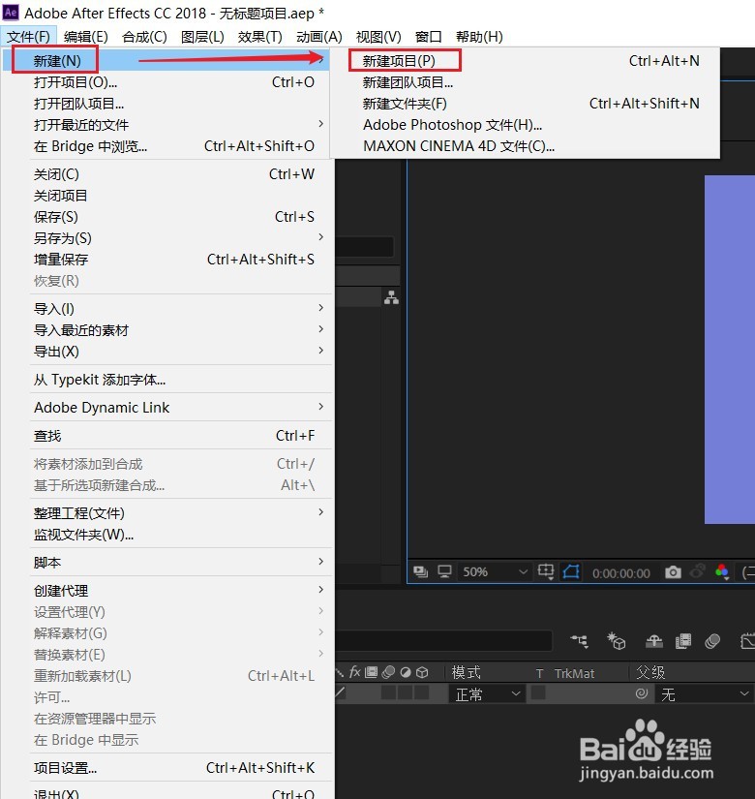Choose 新建文件夹(F) from the submenu
The image size is (755, 799).
tap(526, 104)
